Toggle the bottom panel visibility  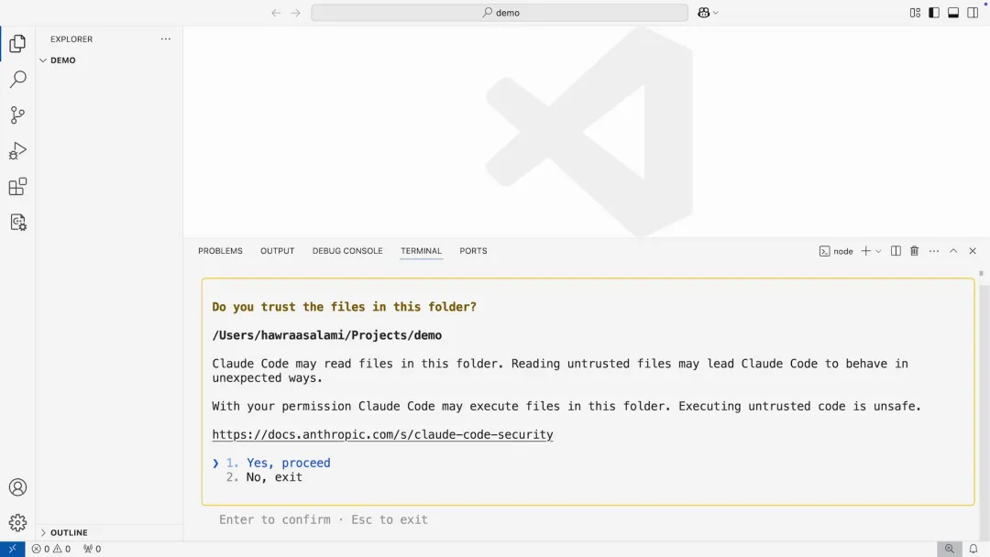point(953,13)
